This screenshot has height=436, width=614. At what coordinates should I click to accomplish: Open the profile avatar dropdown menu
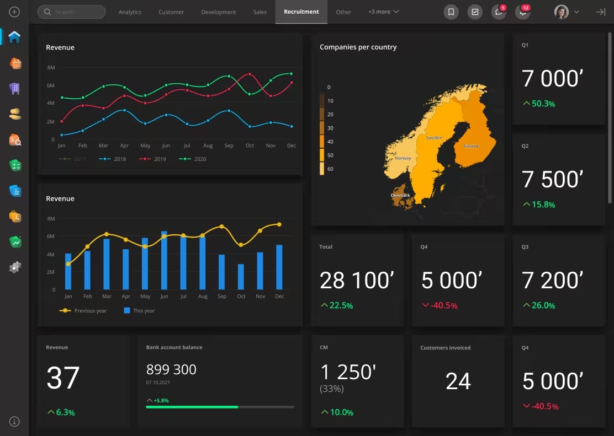tap(561, 12)
